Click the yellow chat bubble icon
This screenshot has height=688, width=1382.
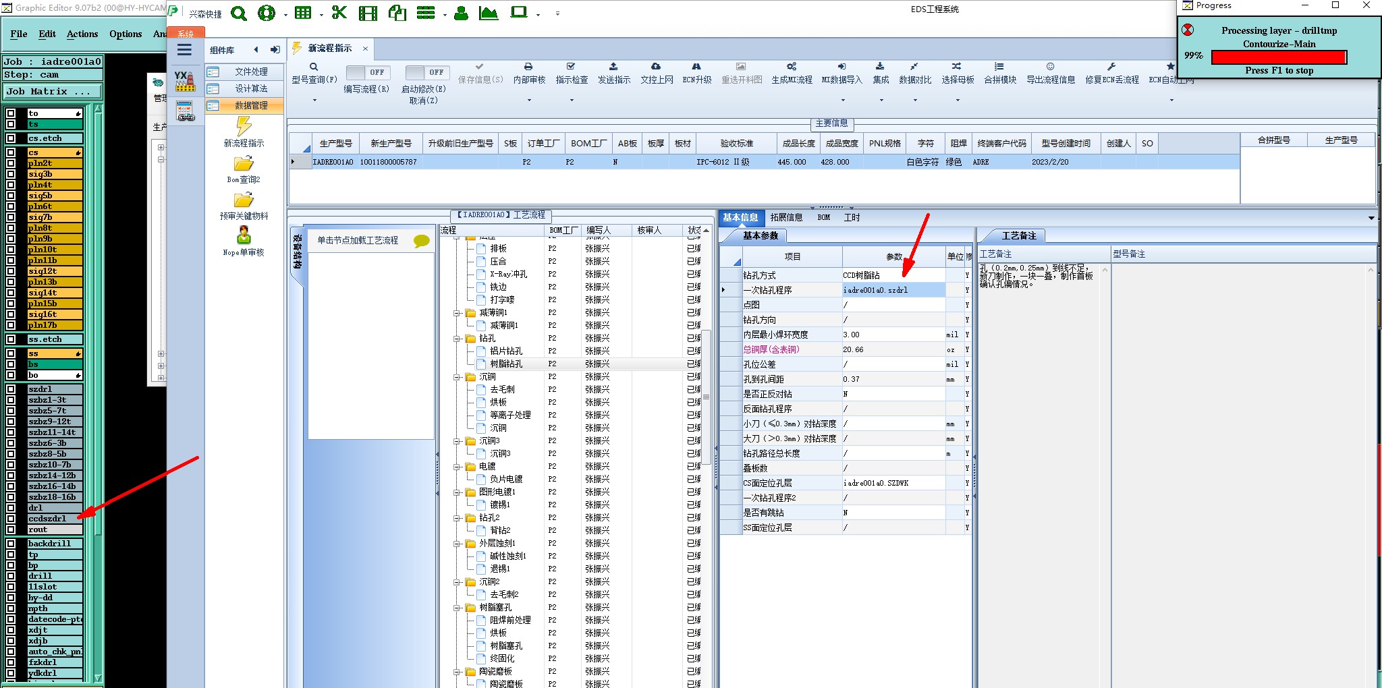pyautogui.click(x=421, y=241)
